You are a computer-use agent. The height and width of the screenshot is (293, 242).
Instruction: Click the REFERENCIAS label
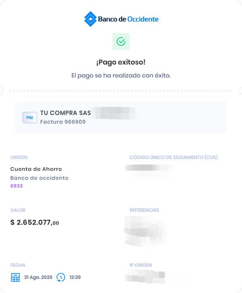coord(144,210)
